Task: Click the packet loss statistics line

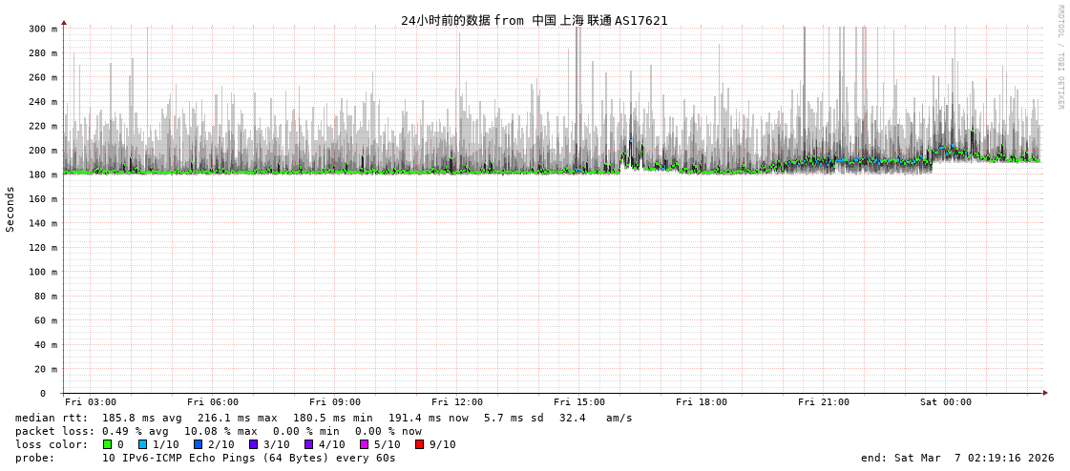Action: click(218, 431)
